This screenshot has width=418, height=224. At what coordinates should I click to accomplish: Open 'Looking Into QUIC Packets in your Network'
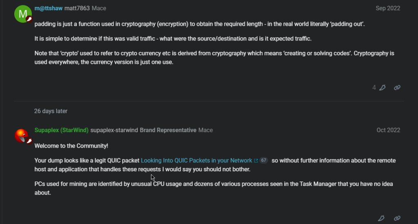[196, 161]
